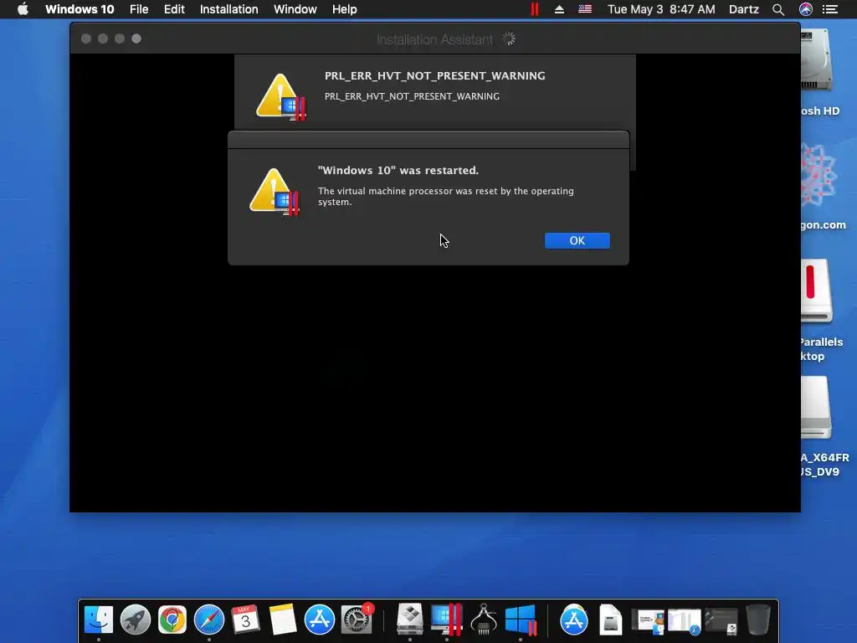
Task: Click the Dartz user name
Action: pyautogui.click(x=743, y=9)
